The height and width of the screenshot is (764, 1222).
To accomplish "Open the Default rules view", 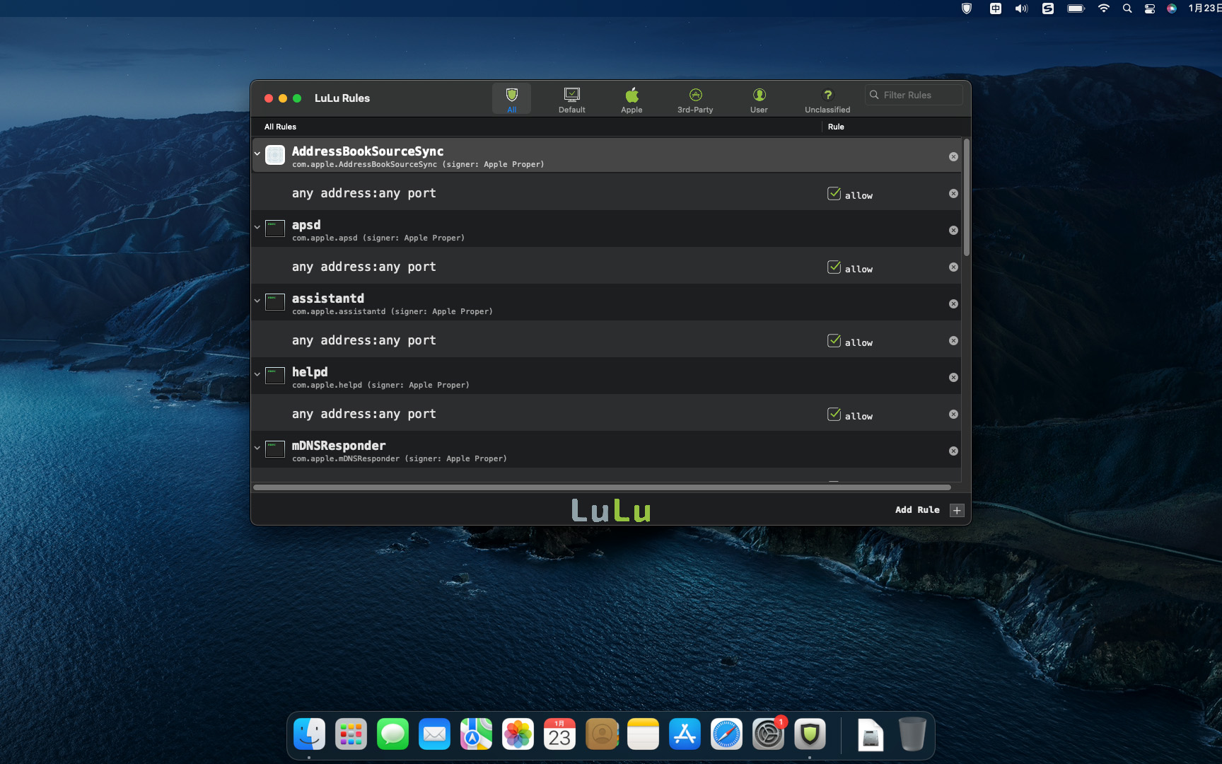I will click(x=571, y=98).
